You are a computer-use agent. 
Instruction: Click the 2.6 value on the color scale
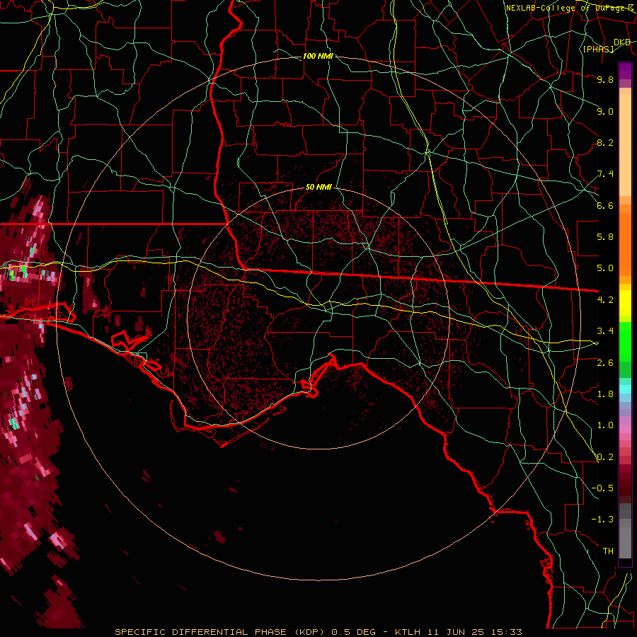tap(605, 363)
